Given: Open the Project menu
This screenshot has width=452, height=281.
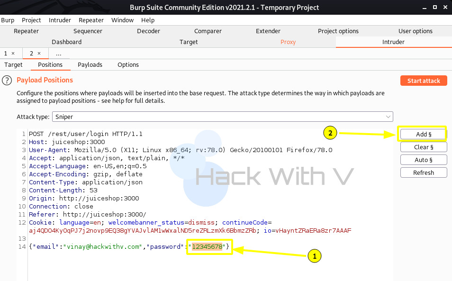Looking at the screenshot, I should (x=31, y=20).
